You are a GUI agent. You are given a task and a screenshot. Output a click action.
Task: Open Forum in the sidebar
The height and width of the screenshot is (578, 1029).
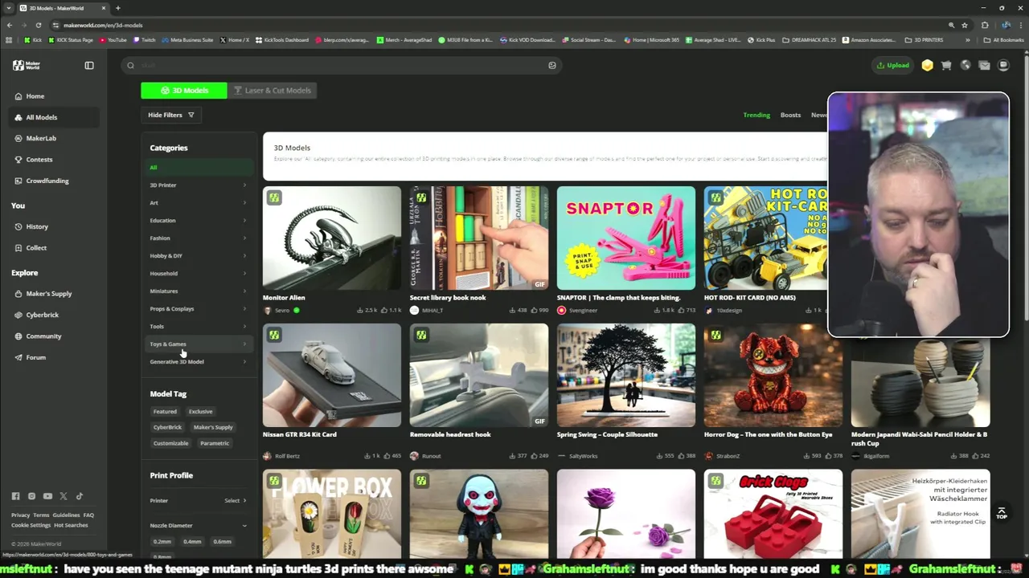[x=53, y=357]
